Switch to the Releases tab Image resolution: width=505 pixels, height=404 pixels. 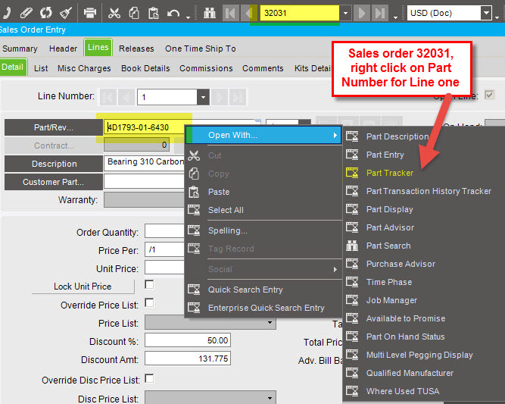click(x=136, y=49)
